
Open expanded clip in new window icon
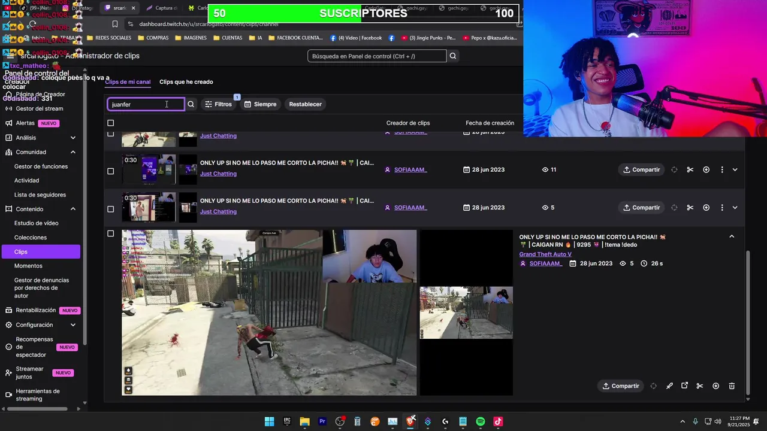(x=684, y=386)
